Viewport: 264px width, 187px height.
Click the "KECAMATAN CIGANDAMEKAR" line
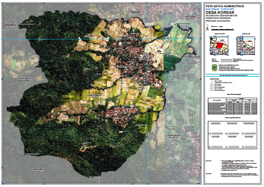coord(221,16)
